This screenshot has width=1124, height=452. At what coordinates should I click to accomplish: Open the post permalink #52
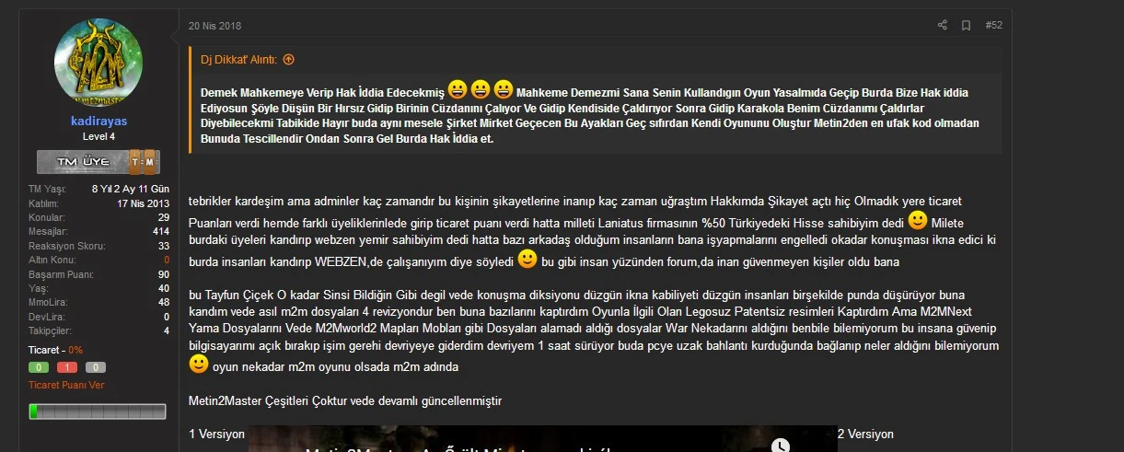(993, 25)
